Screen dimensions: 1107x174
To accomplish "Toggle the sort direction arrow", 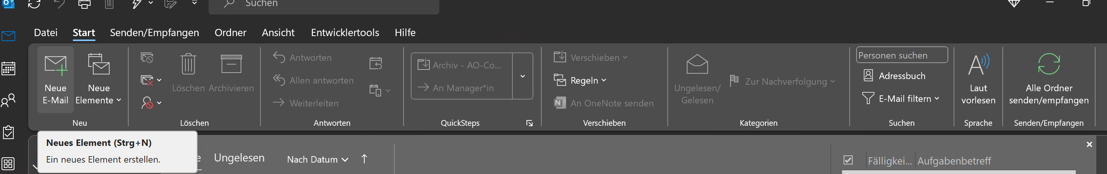I will [364, 159].
